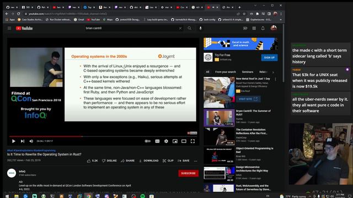This screenshot has height=198, width=353.
Task: Mute the video volume speaker icon
Action: click(x=31, y=141)
